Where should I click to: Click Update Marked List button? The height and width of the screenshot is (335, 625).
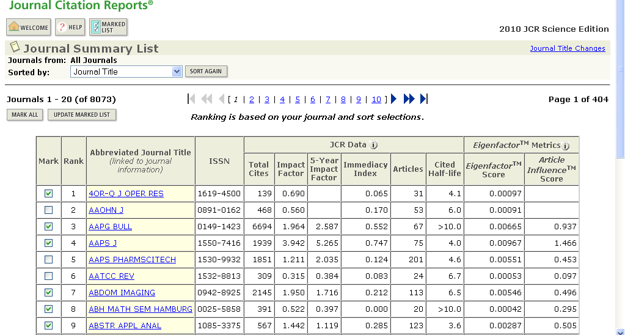point(82,115)
